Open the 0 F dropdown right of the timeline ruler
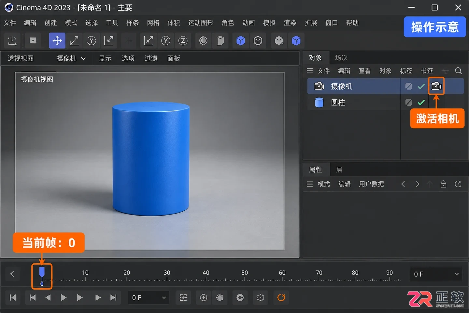Viewport: 469px width, 313px height. (436, 274)
